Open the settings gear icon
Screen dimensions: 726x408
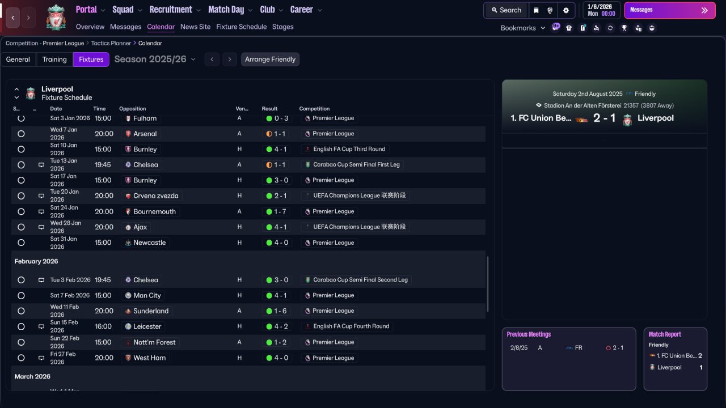coord(565,10)
